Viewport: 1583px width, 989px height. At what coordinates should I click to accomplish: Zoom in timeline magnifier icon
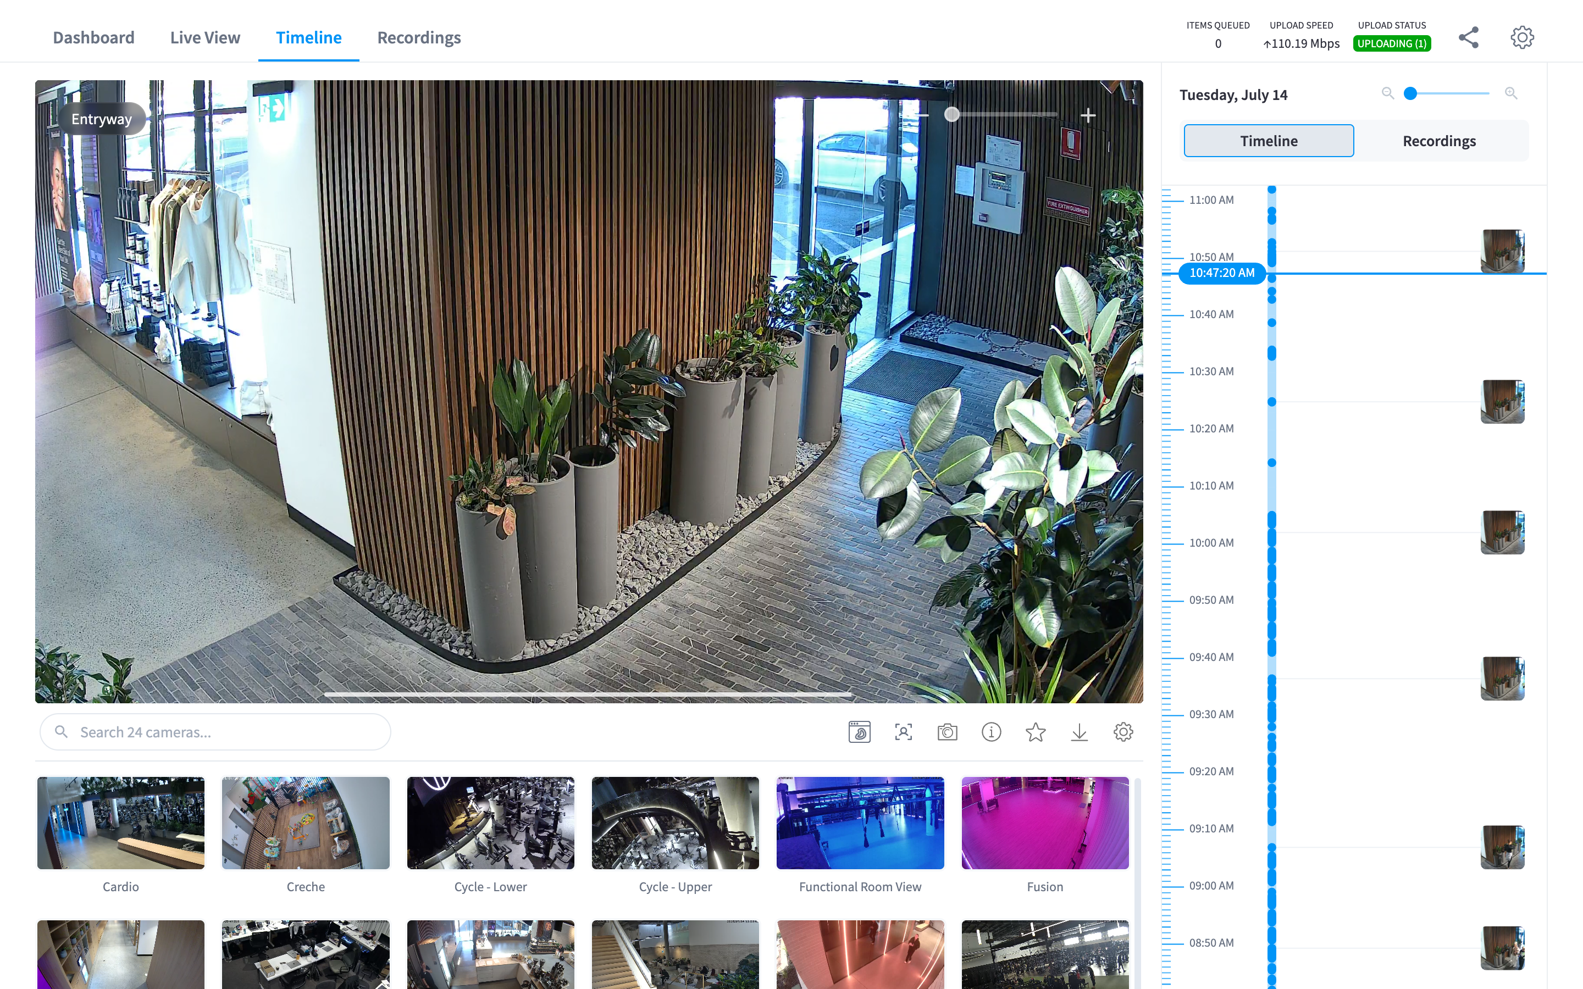pyautogui.click(x=1510, y=93)
